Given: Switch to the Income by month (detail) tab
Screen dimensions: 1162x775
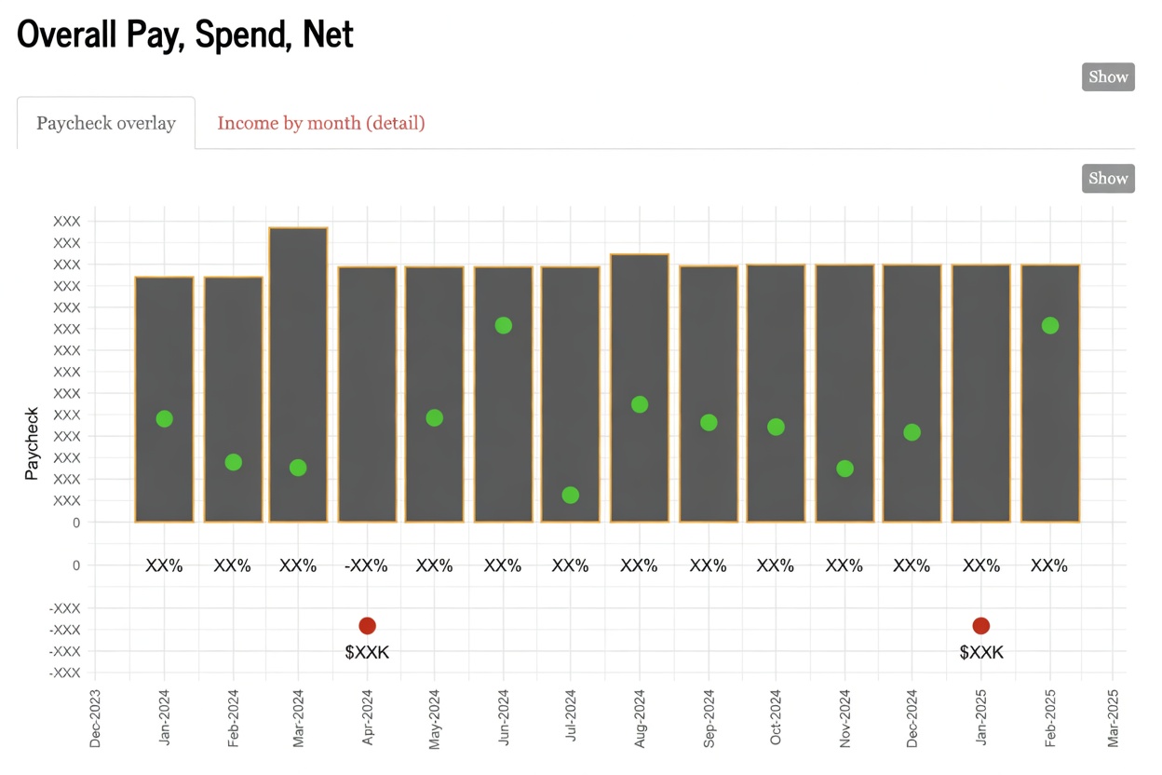Looking at the screenshot, I should click(320, 122).
